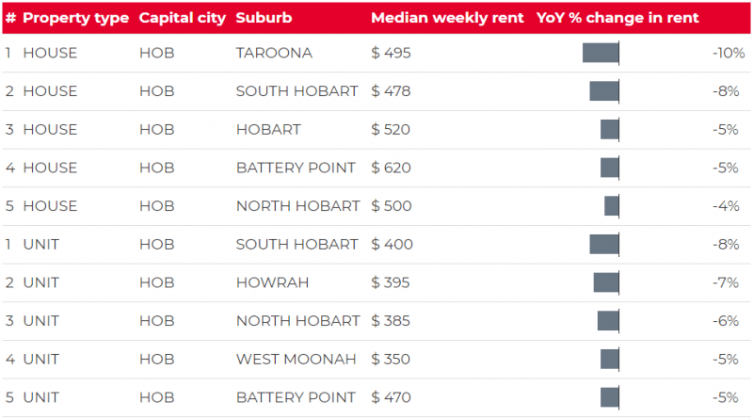Click the -6% change value
753x418 pixels.
726,321
